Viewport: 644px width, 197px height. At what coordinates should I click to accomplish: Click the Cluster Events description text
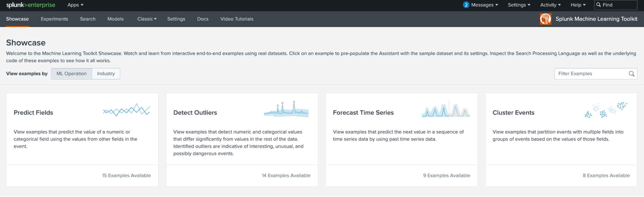click(x=558, y=136)
